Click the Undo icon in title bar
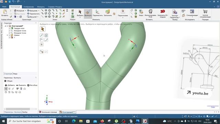The height and width of the screenshot is (124, 220). (x=13, y=1)
